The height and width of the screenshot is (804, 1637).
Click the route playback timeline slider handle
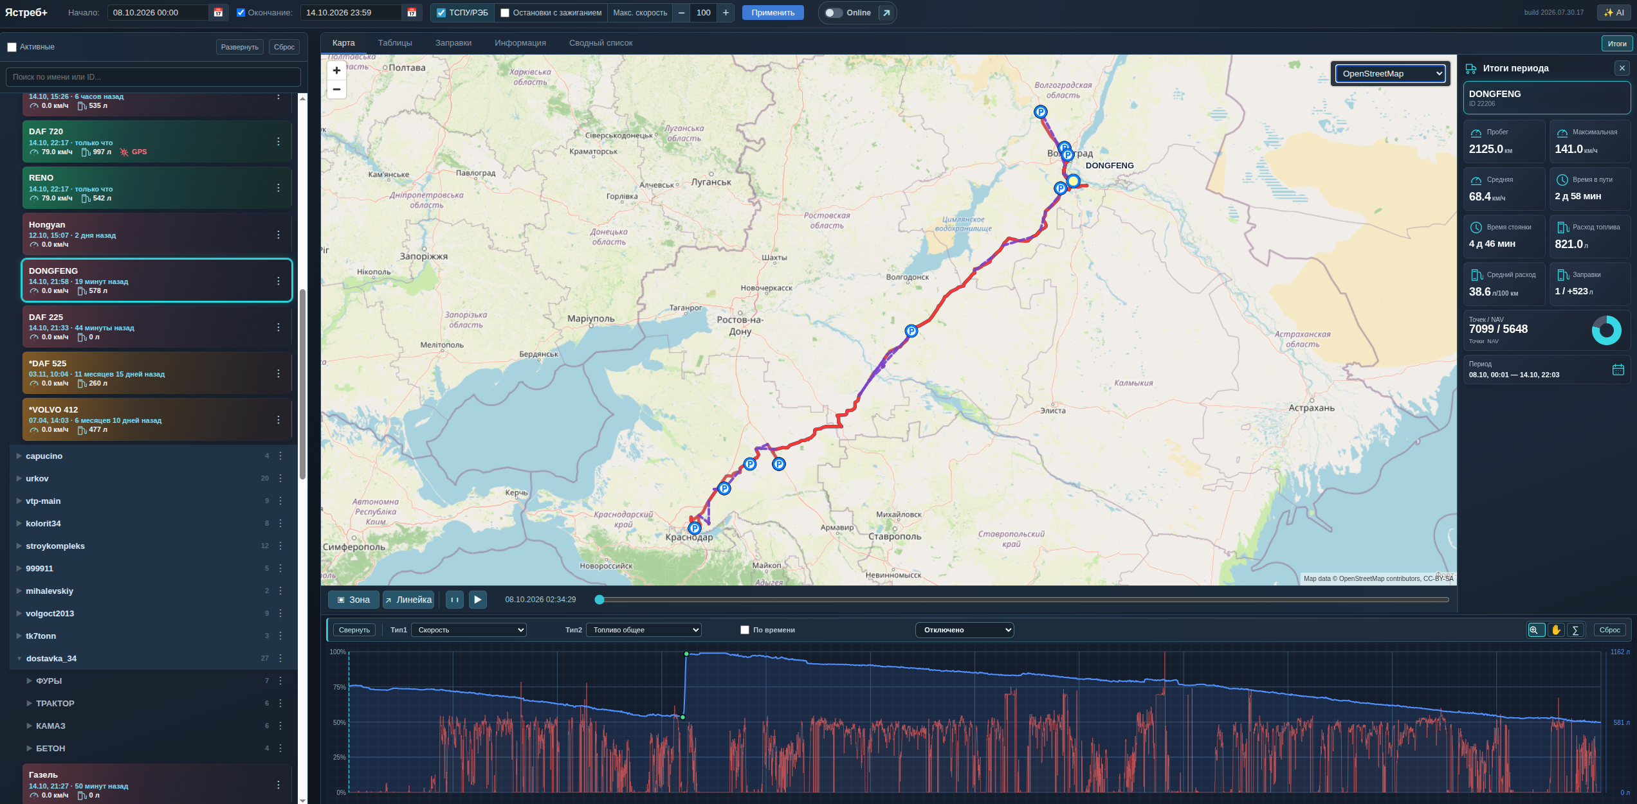click(599, 600)
